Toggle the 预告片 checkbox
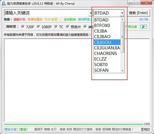The image size is (154, 134). [x=68, y=26]
